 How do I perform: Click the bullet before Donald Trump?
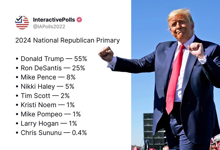[x=17, y=59]
